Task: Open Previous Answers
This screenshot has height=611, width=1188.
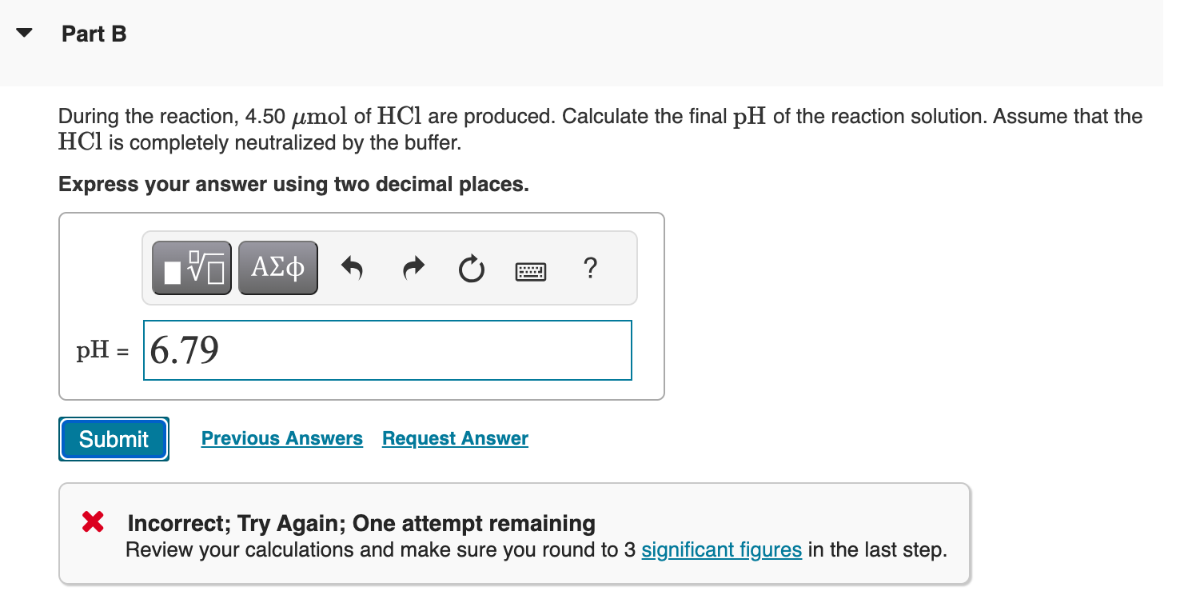Action: [x=281, y=438]
